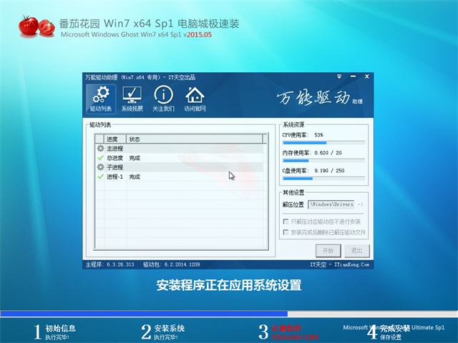Select the 主进程 row gear icon
458x343 pixels.
pyautogui.click(x=100, y=149)
